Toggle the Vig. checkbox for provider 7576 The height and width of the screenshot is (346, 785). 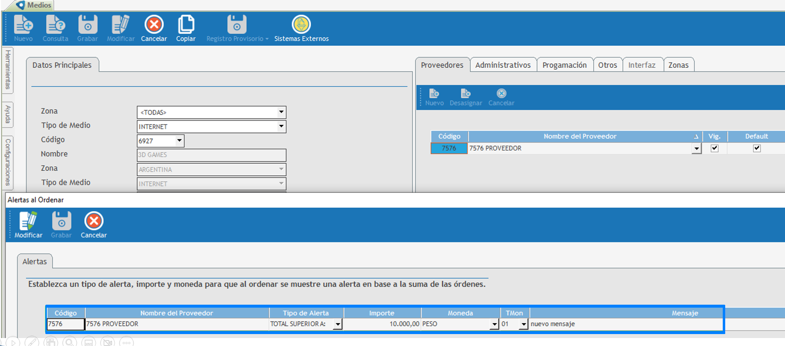pos(714,148)
